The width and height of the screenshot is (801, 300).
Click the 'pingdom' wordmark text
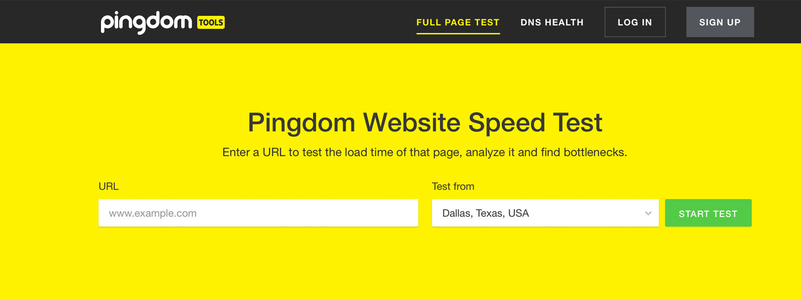(146, 22)
